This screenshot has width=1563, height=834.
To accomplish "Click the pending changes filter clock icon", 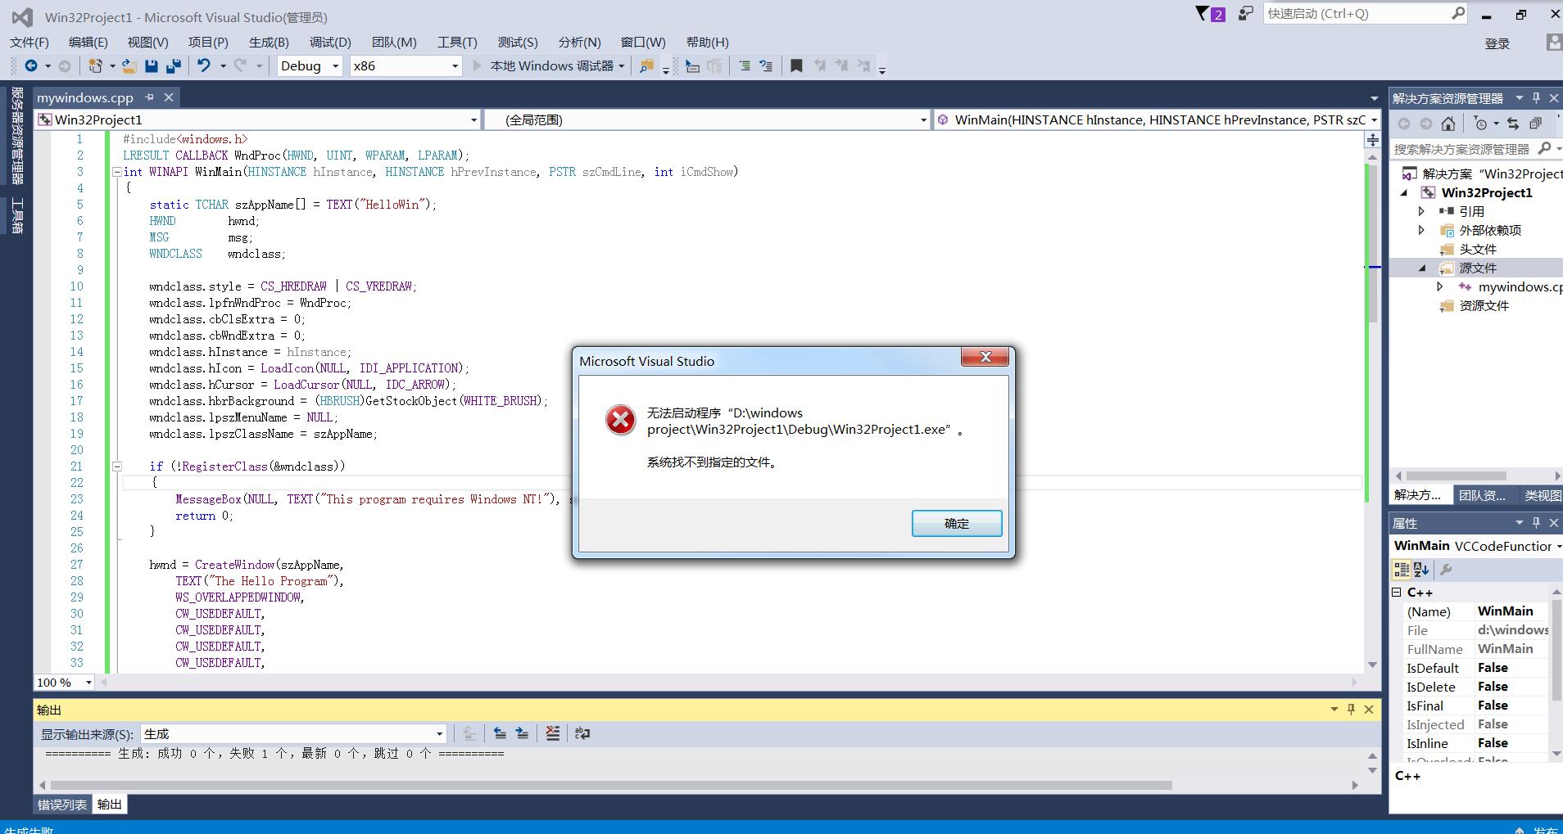I will click(1480, 124).
